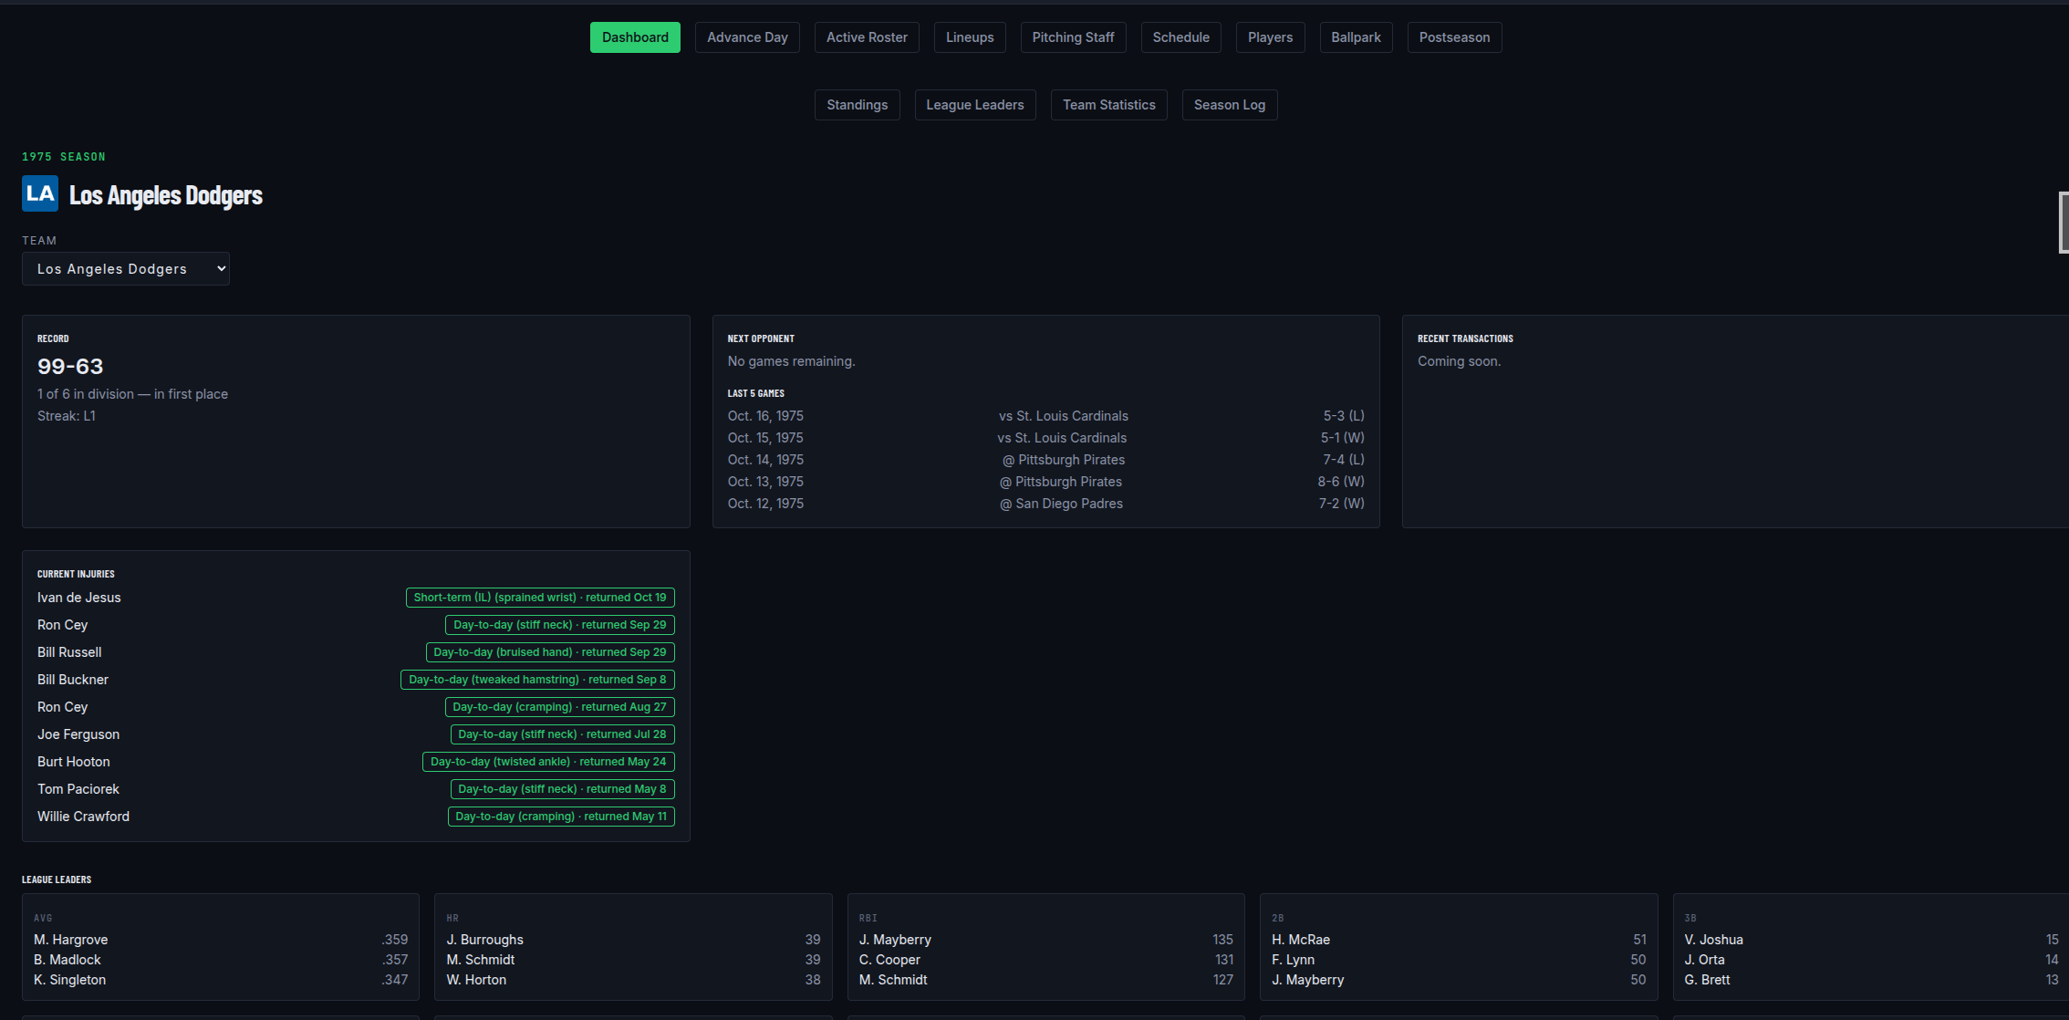Click Ron Cey stiff neck badge
2069x1020 pixels.
560,625
